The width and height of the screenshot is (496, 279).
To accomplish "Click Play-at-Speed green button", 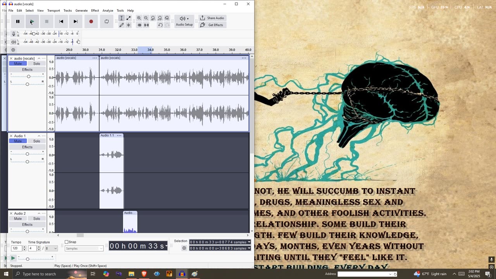I will click(13, 258).
